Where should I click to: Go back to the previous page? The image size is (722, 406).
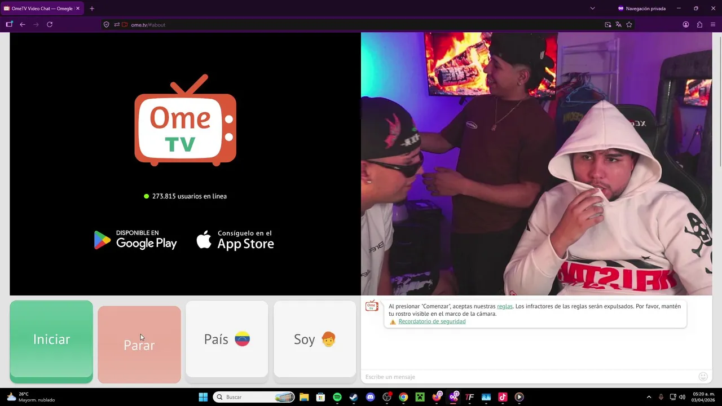tap(23, 25)
